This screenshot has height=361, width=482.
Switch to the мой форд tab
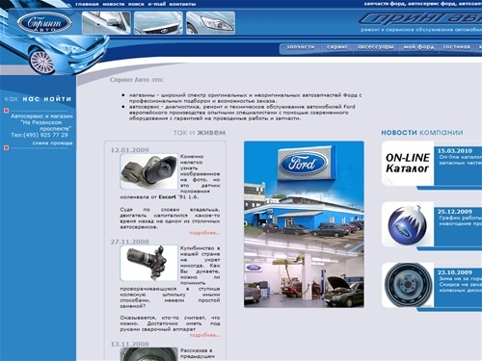coord(418,47)
